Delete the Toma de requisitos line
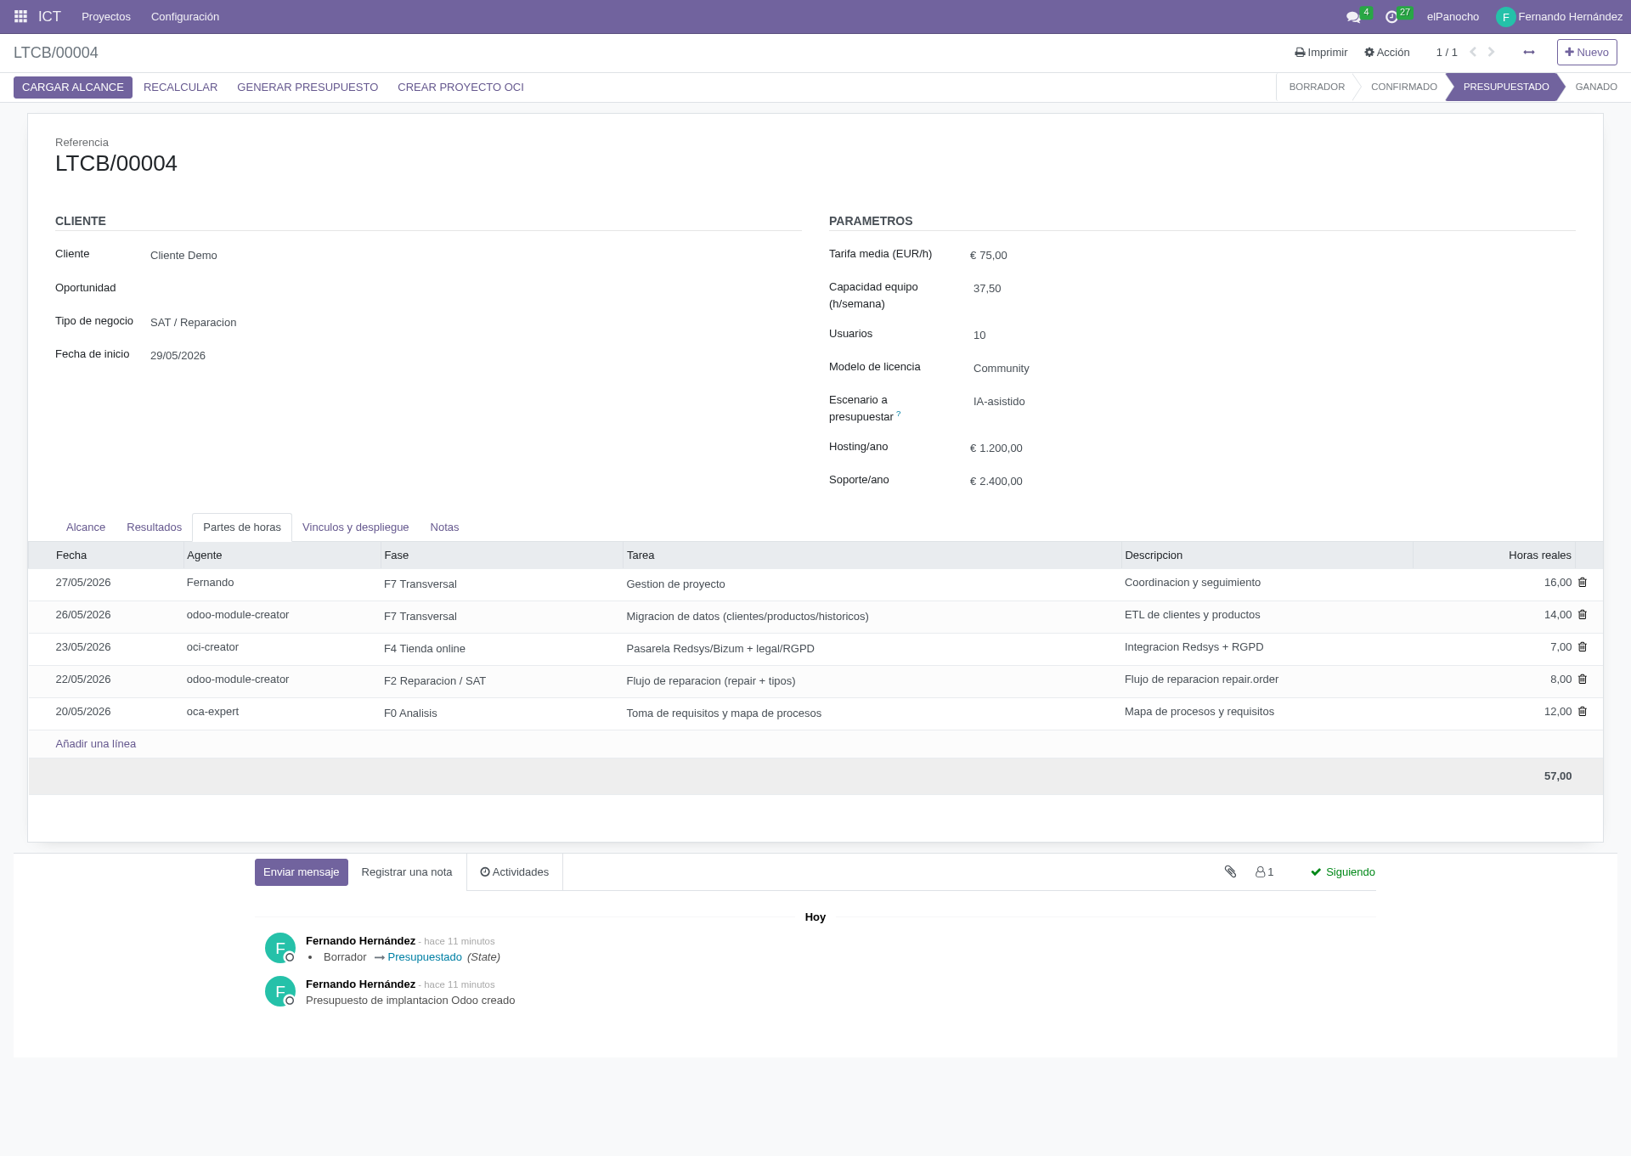Image resolution: width=1631 pixels, height=1156 pixels. (1583, 712)
